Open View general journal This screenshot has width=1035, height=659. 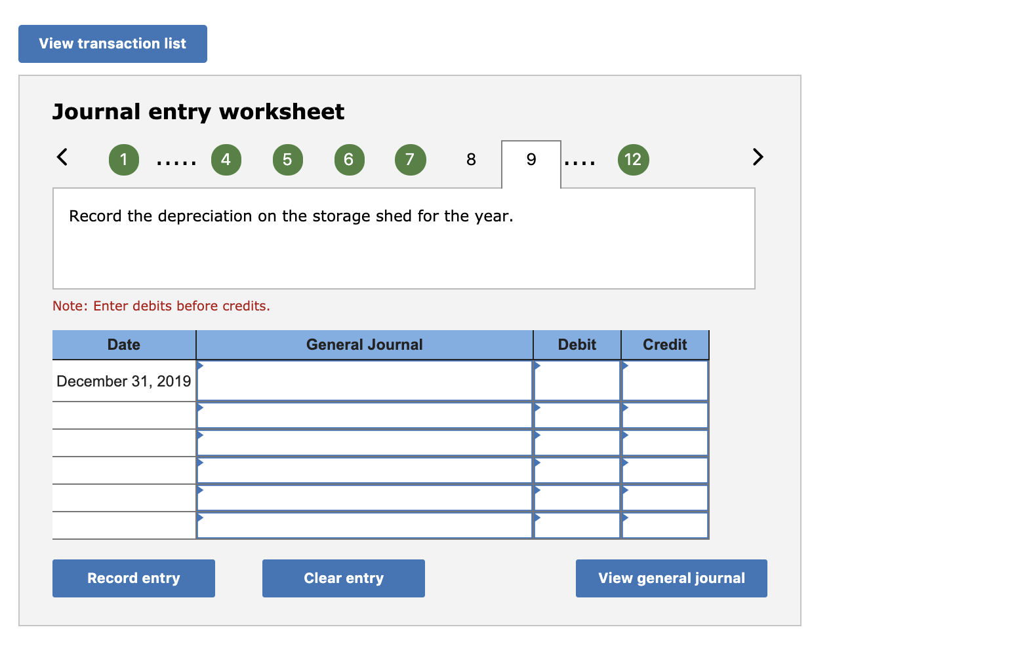[672, 578]
